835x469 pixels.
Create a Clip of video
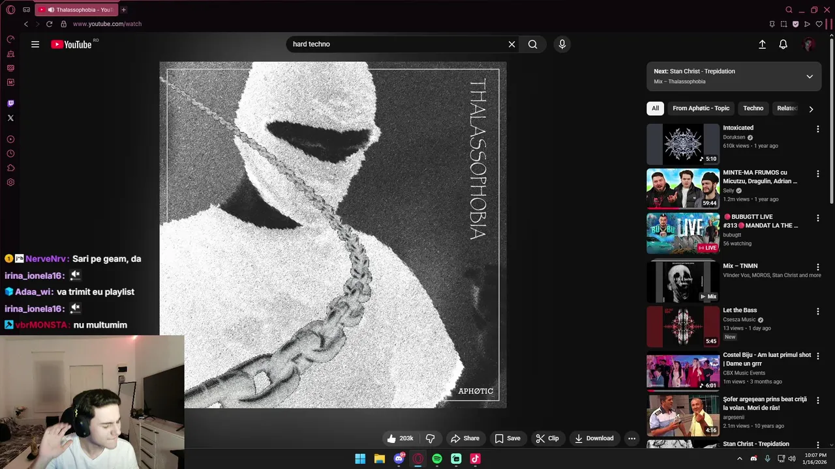(547, 438)
